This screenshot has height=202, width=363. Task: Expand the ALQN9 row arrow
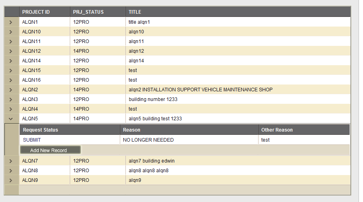(11, 180)
